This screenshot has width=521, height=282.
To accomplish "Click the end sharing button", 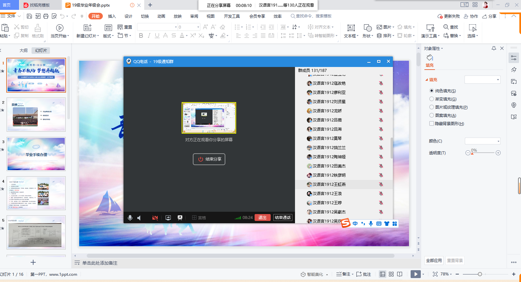I will [209, 159].
